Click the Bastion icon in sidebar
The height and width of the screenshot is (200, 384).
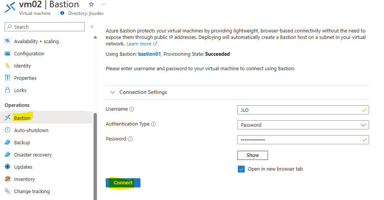click(8, 118)
